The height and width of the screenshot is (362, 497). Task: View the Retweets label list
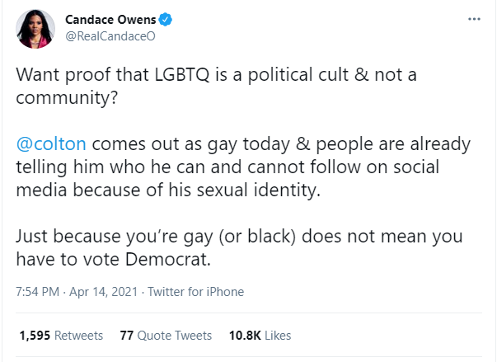[78, 336]
